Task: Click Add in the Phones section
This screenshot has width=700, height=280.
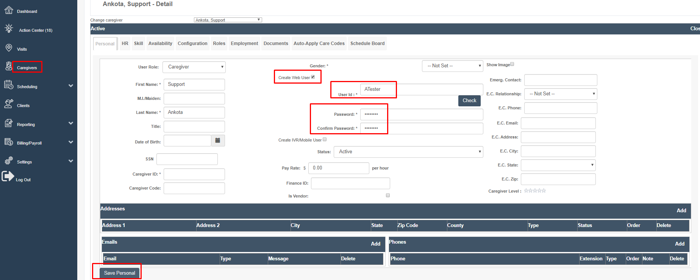Action: (x=680, y=244)
